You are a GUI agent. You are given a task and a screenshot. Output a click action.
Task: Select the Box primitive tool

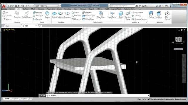click(x=5, y=12)
